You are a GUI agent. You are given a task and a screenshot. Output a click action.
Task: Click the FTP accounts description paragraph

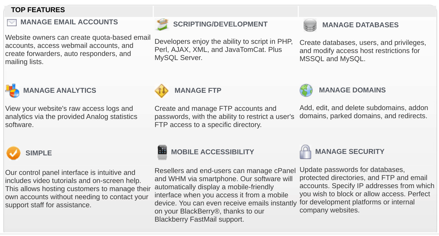pyautogui.click(x=225, y=116)
